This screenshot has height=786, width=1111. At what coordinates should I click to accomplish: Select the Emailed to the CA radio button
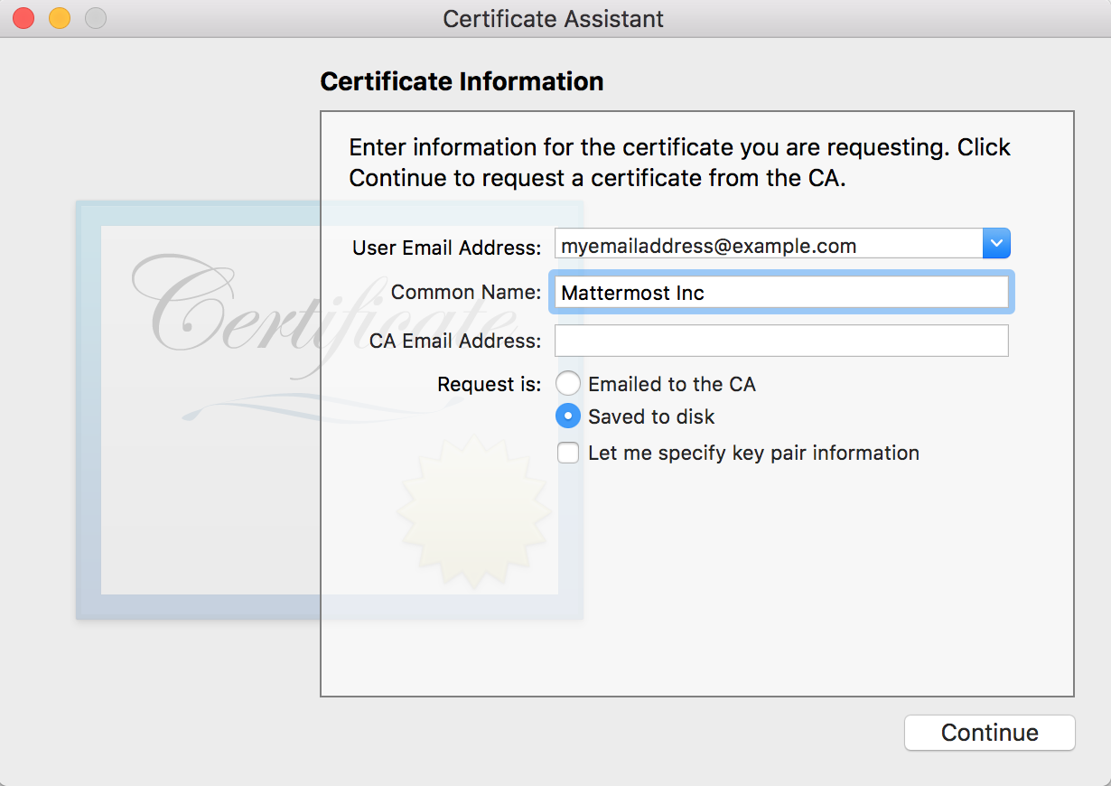[x=568, y=384]
